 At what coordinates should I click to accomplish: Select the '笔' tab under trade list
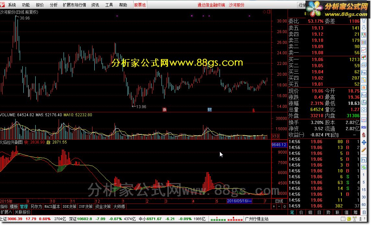click(x=292, y=212)
